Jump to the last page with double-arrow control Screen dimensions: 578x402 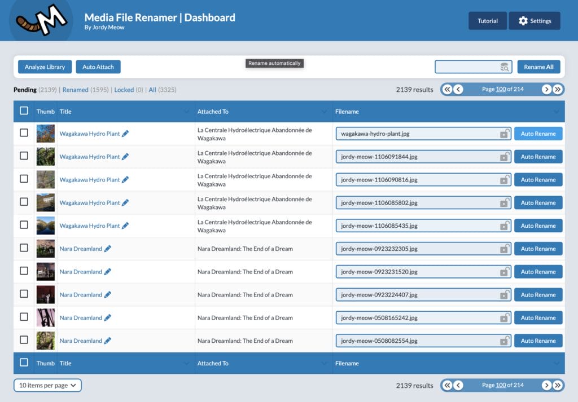tap(558, 89)
